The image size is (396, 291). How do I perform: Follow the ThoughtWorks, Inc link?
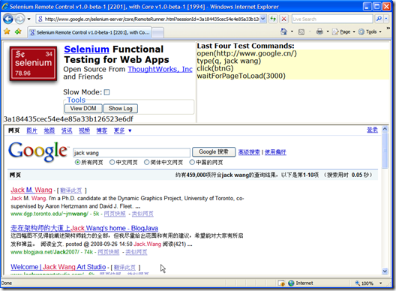(x=160, y=69)
